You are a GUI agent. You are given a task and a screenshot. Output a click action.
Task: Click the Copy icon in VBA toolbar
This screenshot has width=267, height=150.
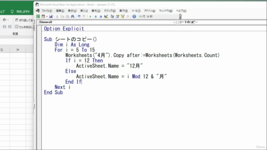[62, 16]
